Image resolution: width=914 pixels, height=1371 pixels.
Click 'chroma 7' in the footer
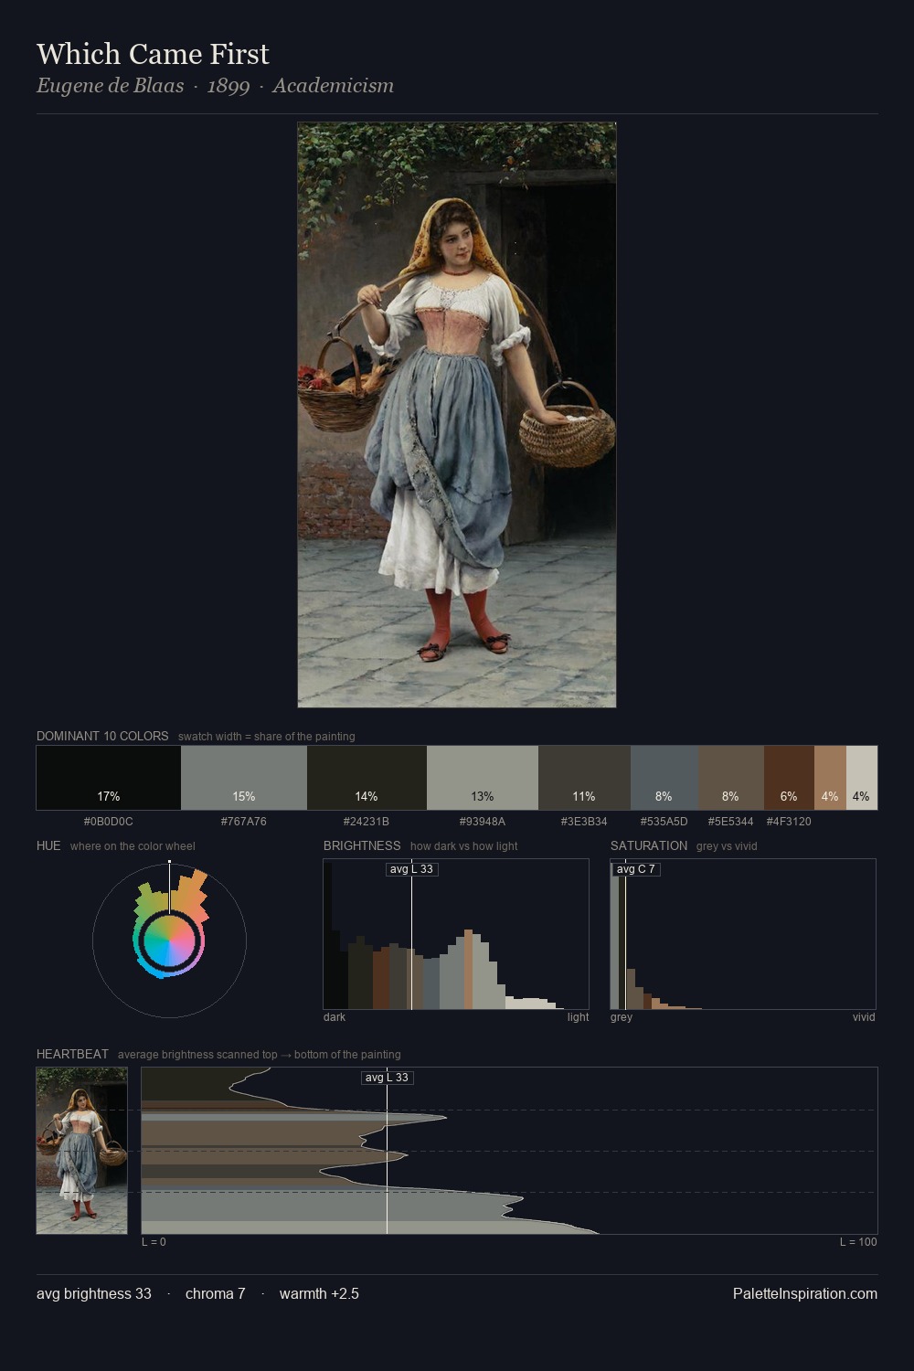216,1293
